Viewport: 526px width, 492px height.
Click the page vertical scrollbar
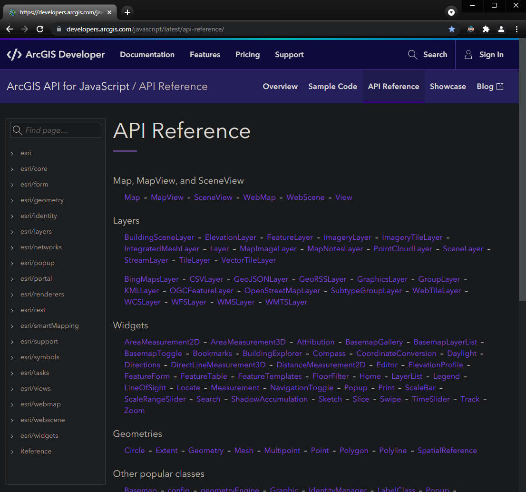click(x=522, y=169)
